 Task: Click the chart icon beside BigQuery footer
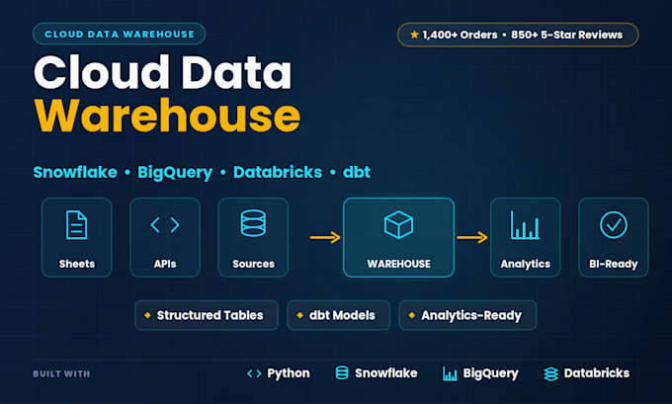click(x=450, y=373)
